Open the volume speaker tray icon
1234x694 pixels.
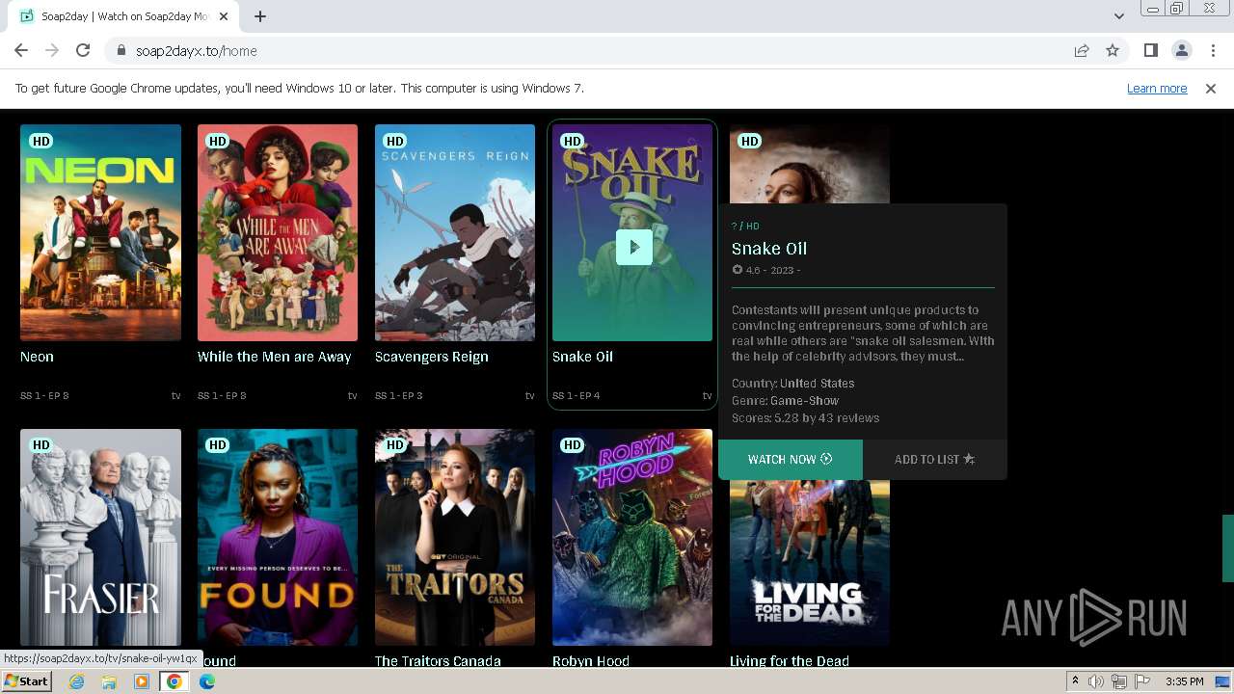tap(1096, 681)
